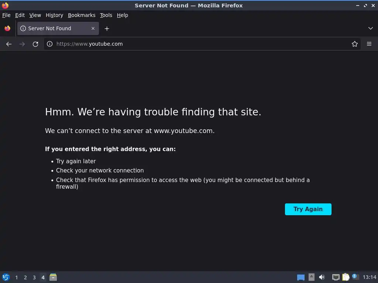The width and height of the screenshot is (378, 283).
Task: Click 'Check your network connection' bullet
Action: [100, 170]
